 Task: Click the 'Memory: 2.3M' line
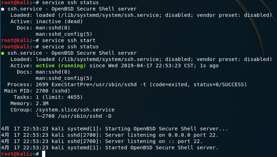click(29, 103)
